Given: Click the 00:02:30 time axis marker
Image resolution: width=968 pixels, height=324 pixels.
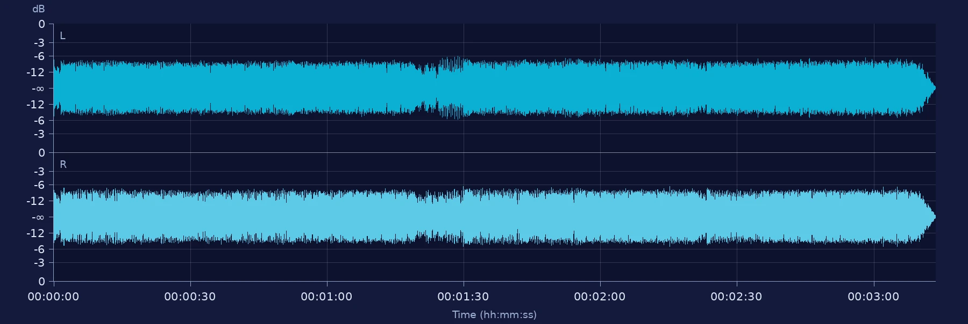Looking at the screenshot, I should [x=736, y=297].
